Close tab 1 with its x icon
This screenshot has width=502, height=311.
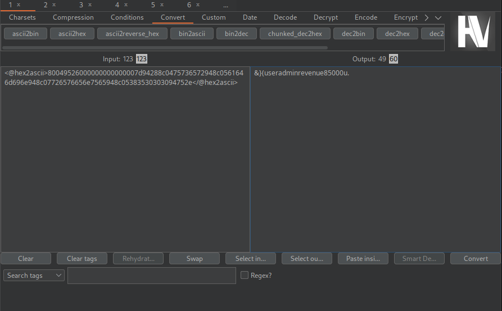(x=19, y=5)
